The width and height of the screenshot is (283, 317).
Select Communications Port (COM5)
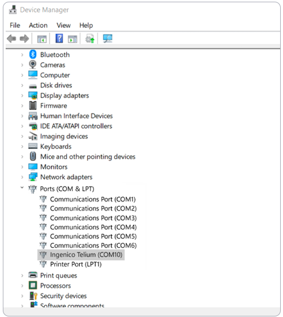point(93,236)
